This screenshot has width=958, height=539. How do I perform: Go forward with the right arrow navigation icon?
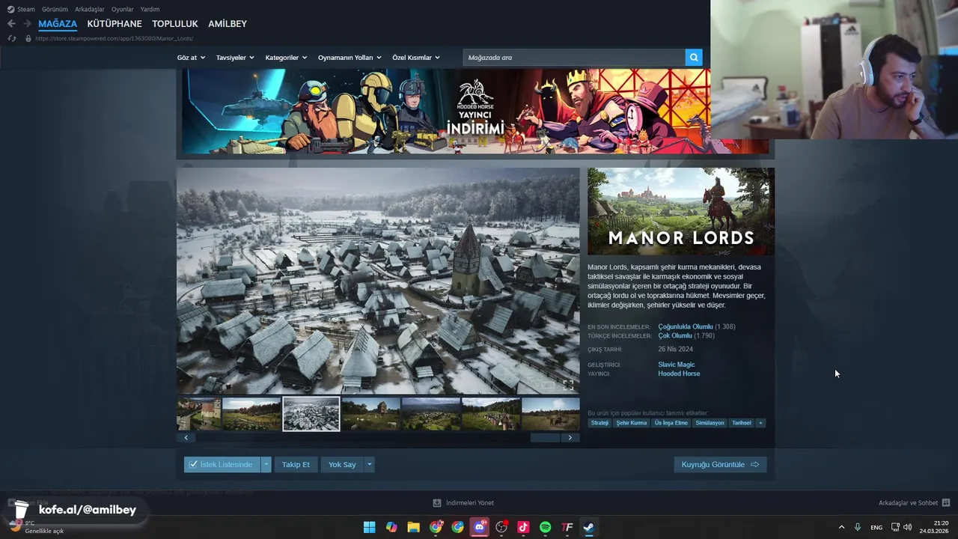click(x=27, y=24)
